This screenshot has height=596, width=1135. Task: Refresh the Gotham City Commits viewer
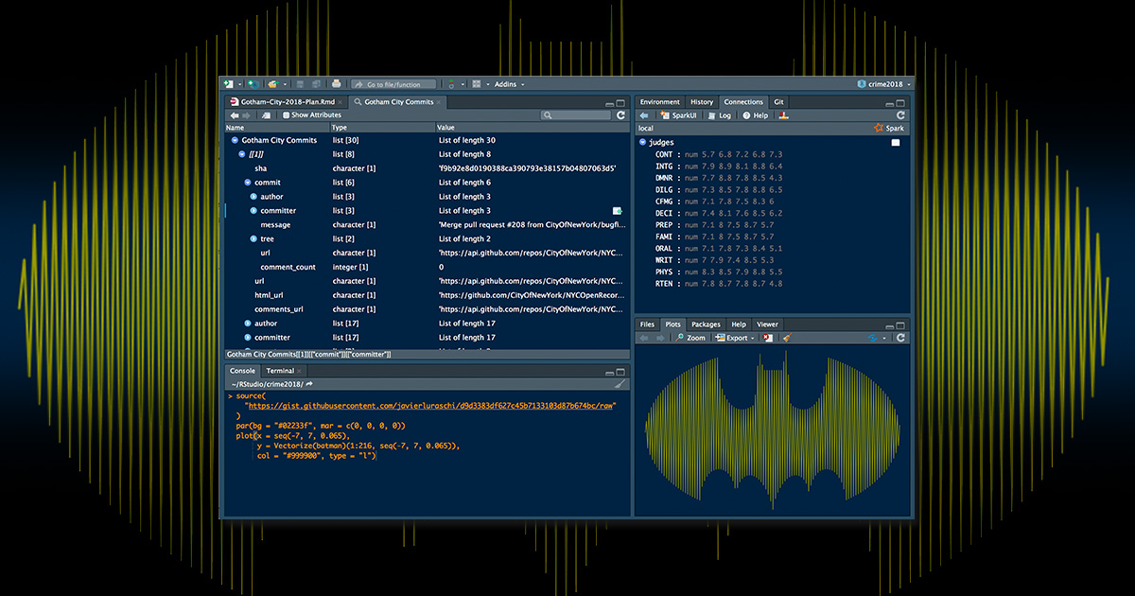[x=620, y=115]
